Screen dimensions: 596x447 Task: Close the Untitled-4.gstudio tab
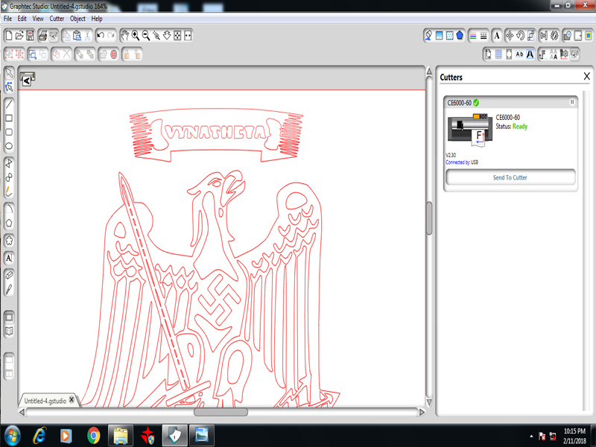pos(72,400)
